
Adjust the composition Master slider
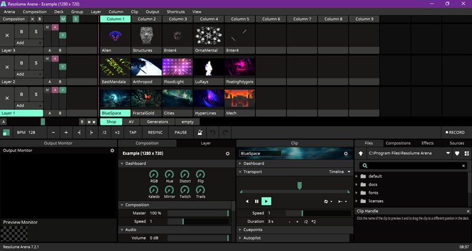(x=198, y=213)
